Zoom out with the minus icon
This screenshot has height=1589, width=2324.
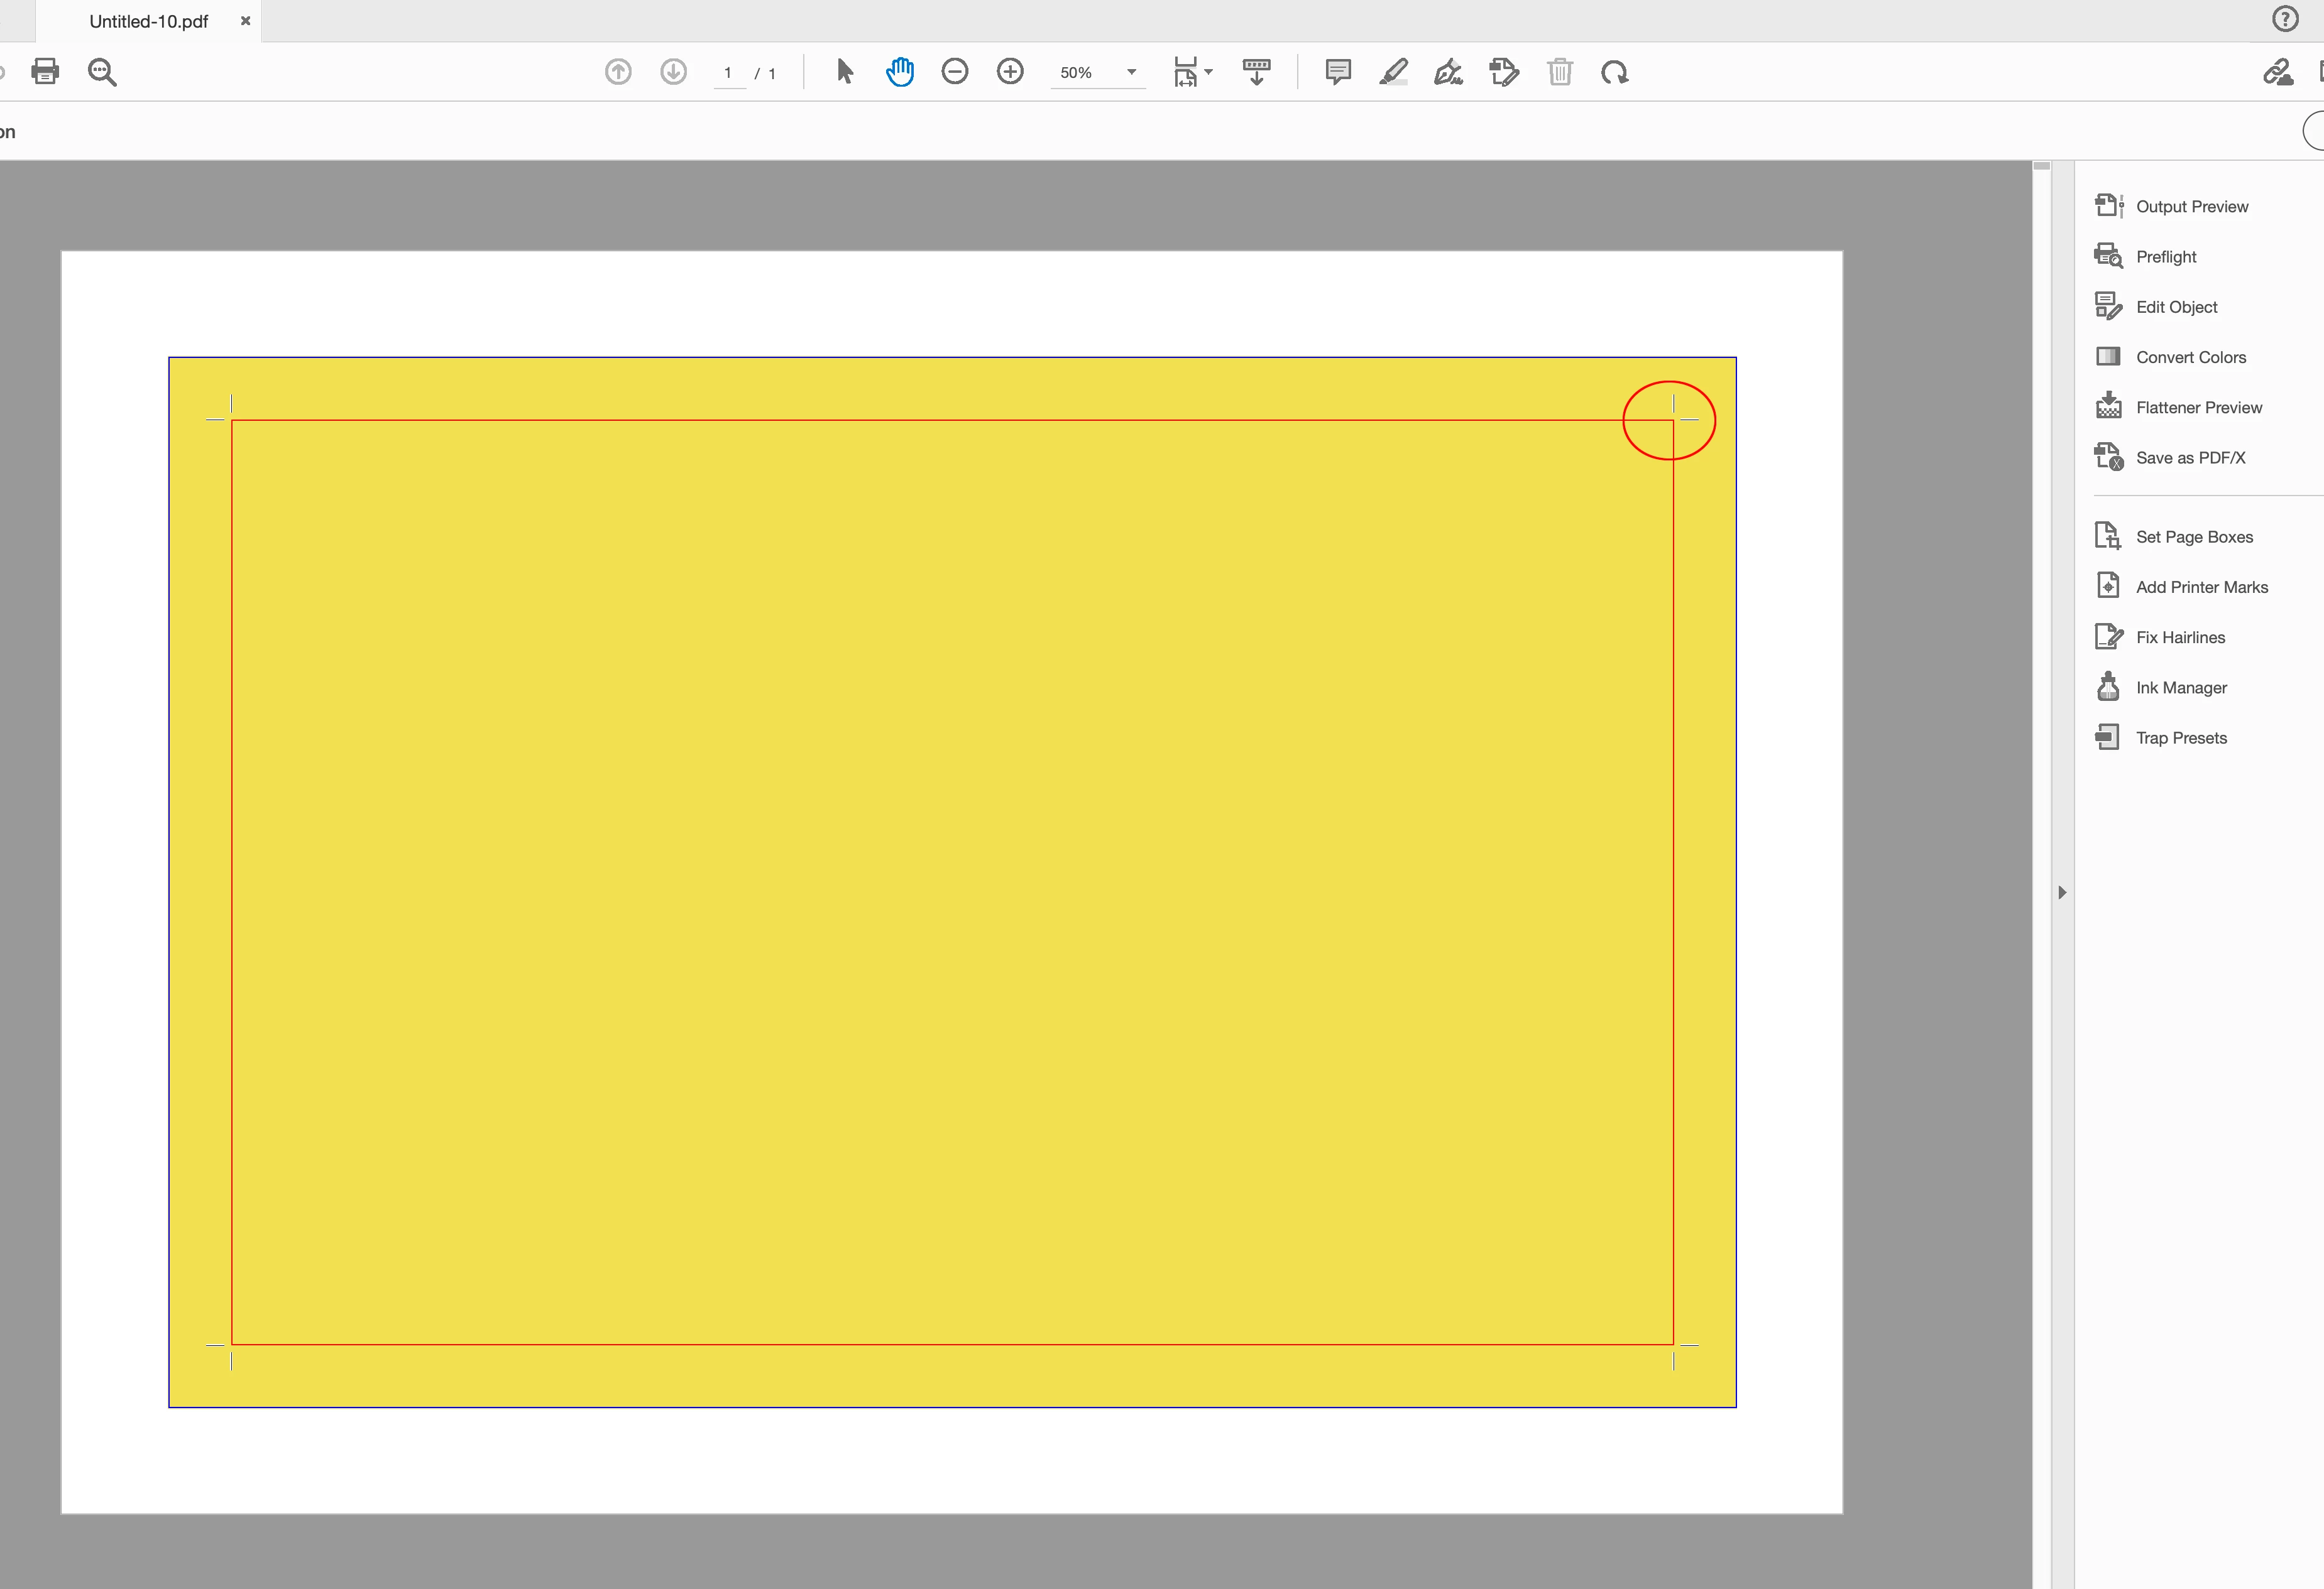coord(954,72)
